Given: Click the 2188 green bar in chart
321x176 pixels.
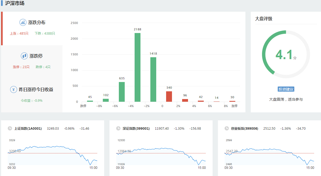Looking at the screenshot, I should 138,67.
